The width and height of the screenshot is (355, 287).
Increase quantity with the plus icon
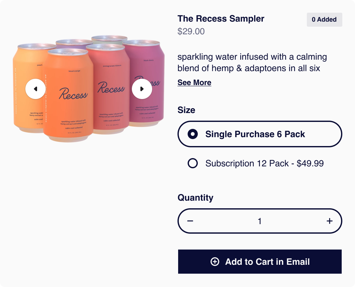pyautogui.click(x=330, y=221)
